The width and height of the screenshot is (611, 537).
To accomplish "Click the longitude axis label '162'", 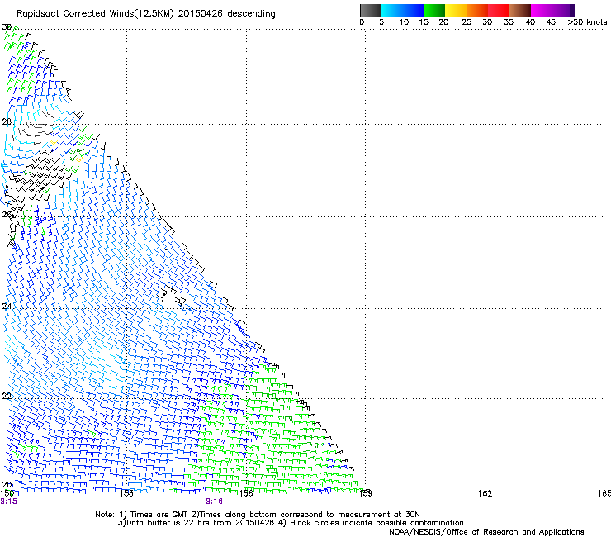I will coord(485,493).
